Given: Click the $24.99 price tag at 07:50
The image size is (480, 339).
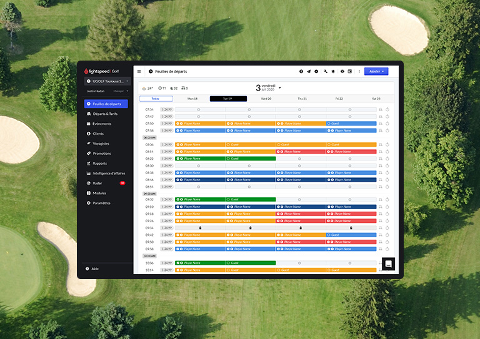Looking at the screenshot, I should pos(166,124).
